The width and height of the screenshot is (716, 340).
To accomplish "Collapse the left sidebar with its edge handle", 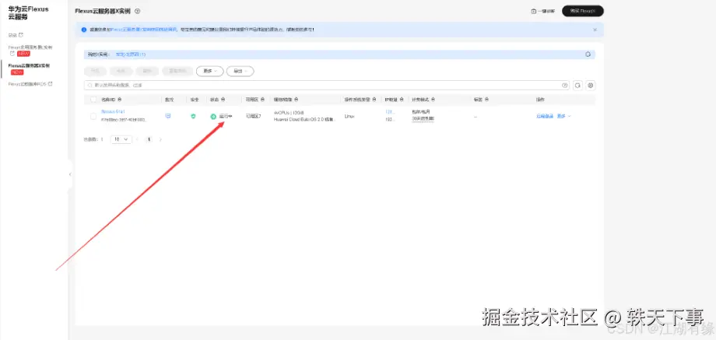I will tap(70, 174).
